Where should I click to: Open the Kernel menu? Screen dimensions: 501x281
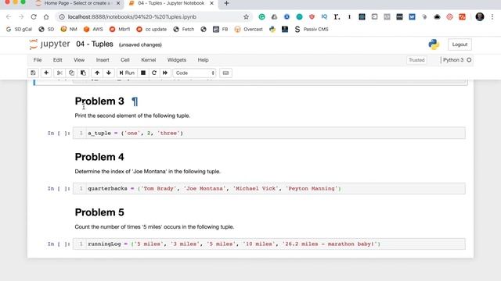coord(148,60)
